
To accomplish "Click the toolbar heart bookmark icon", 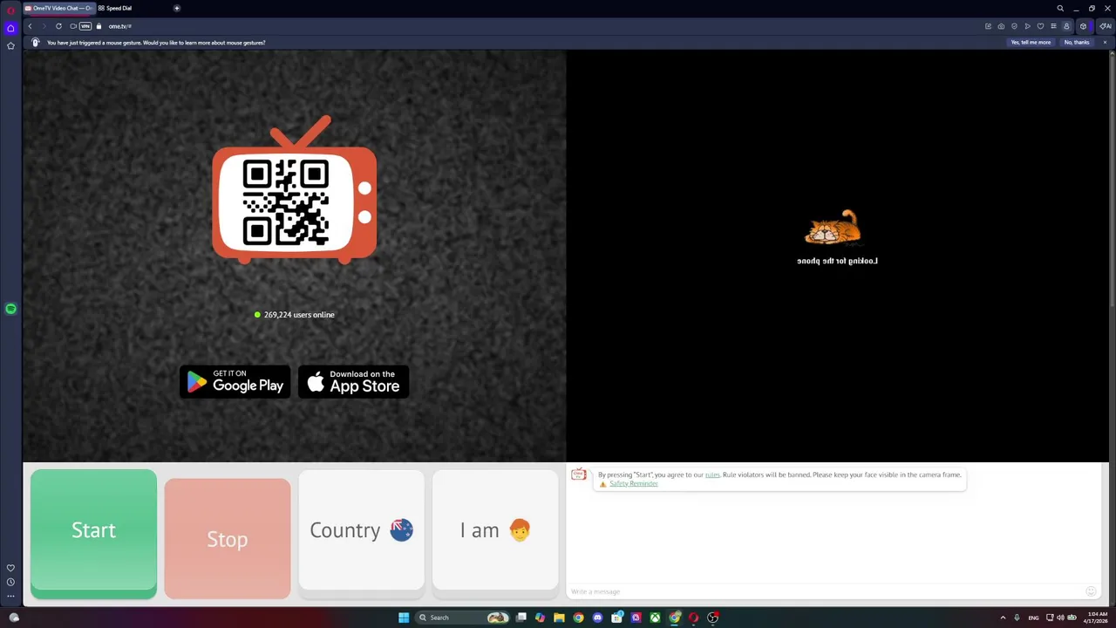I will click(x=1040, y=26).
